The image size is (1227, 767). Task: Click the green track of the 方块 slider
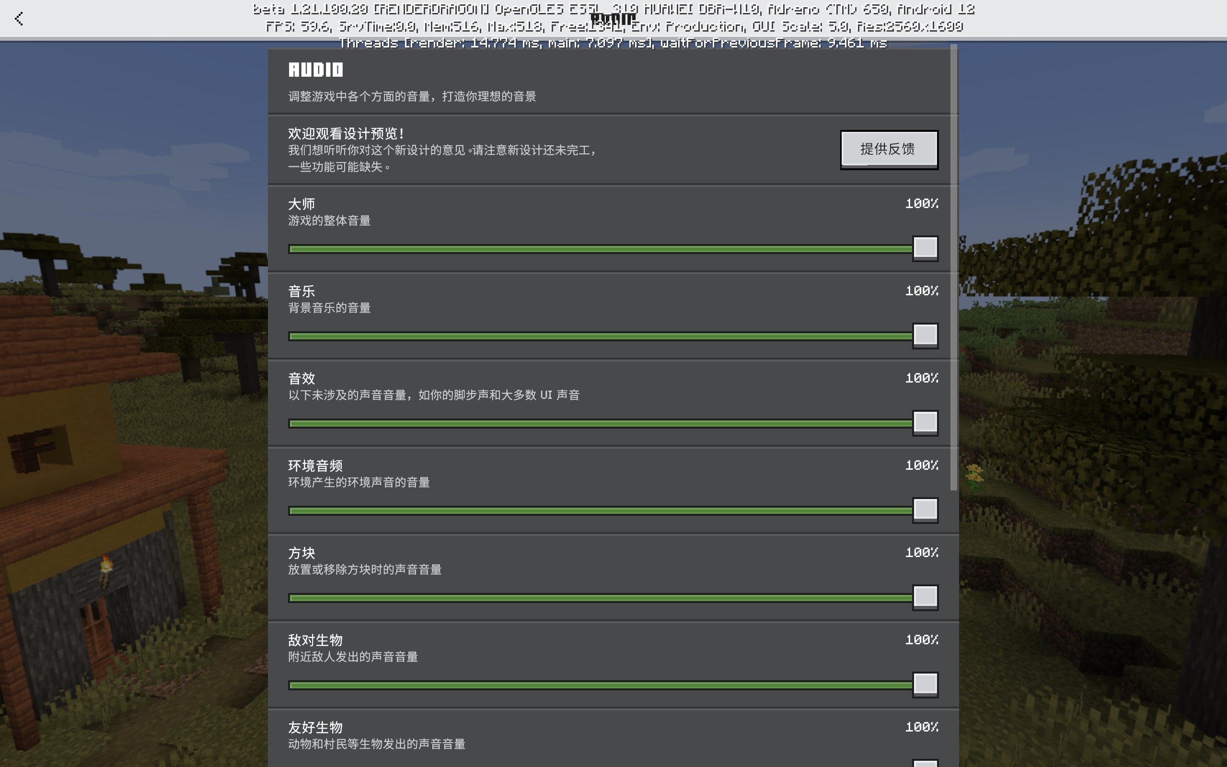[598, 598]
